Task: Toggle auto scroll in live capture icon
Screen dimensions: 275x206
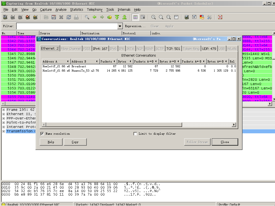Action: pos(143,17)
